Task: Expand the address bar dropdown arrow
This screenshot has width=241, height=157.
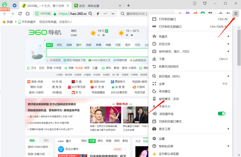Action: [113, 14]
